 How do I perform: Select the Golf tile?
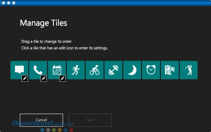click(x=189, y=70)
